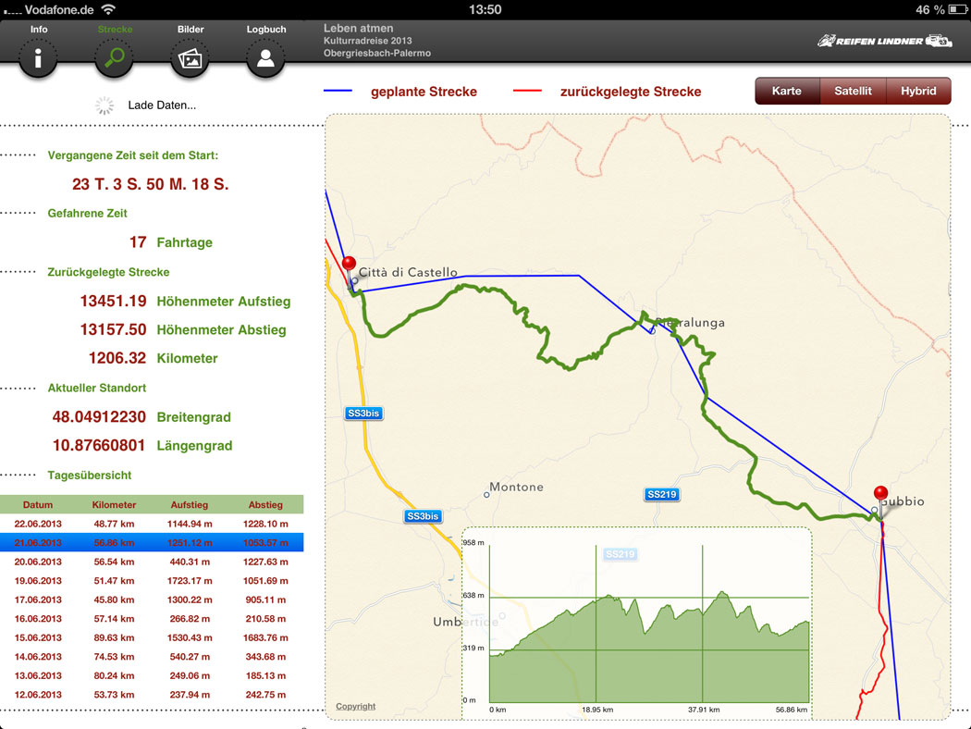Image resolution: width=971 pixels, height=729 pixels.
Task: Select the 17.06.2013 day row
Action: point(152,599)
